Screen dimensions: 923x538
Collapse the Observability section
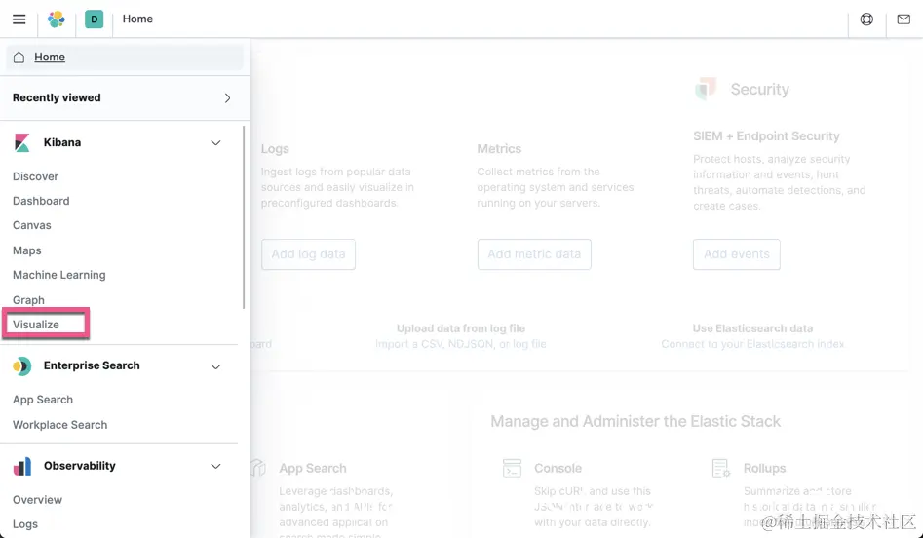pyautogui.click(x=216, y=466)
